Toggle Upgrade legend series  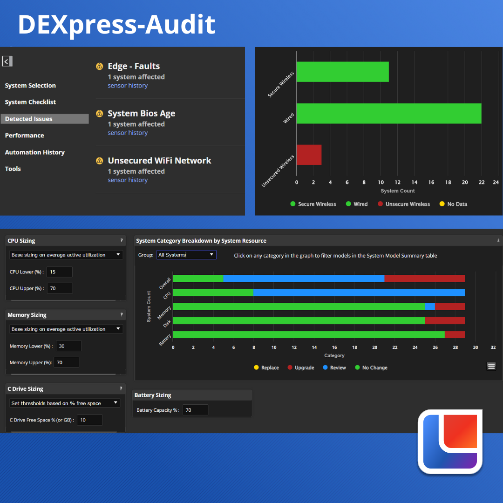pos(301,367)
